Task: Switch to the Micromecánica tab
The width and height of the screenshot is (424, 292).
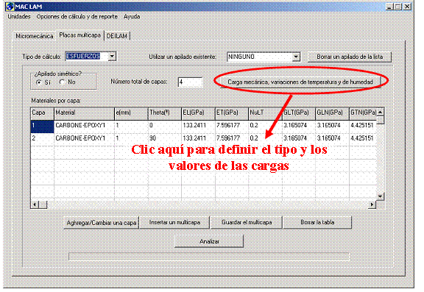Action: (x=35, y=36)
